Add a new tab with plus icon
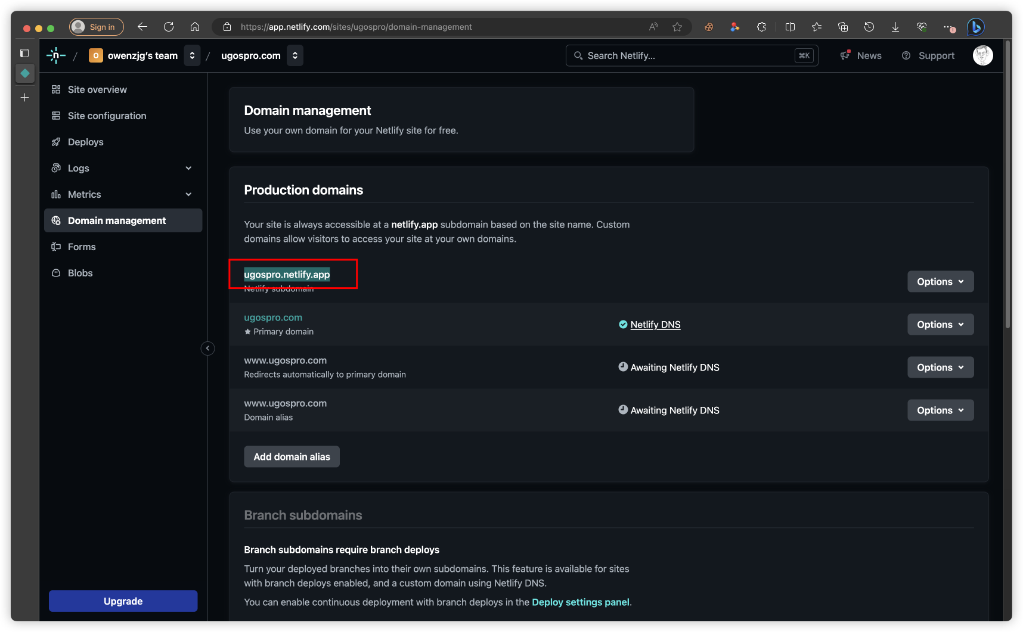The width and height of the screenshot is (1023, 632). coord(24,97)
